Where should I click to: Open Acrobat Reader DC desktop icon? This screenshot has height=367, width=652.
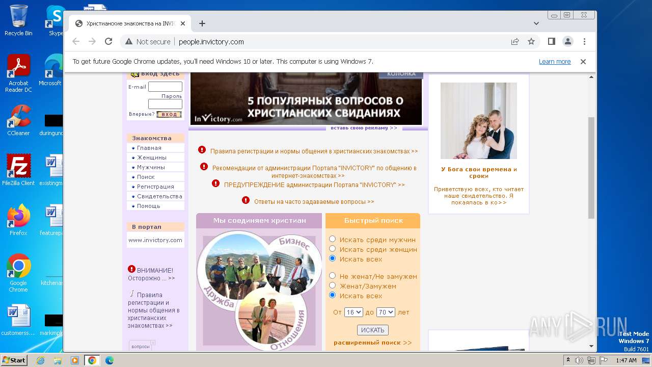point(18,74)
